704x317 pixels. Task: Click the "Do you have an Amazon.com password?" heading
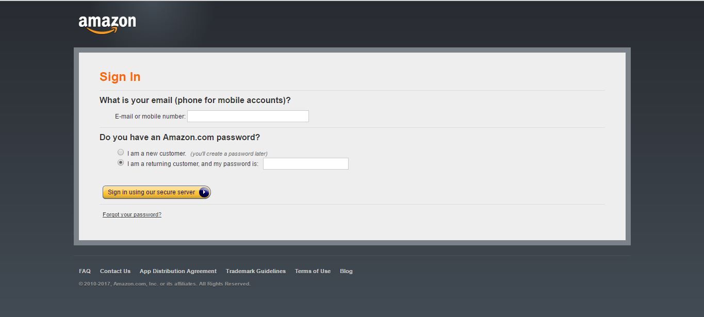pos(179,138)
